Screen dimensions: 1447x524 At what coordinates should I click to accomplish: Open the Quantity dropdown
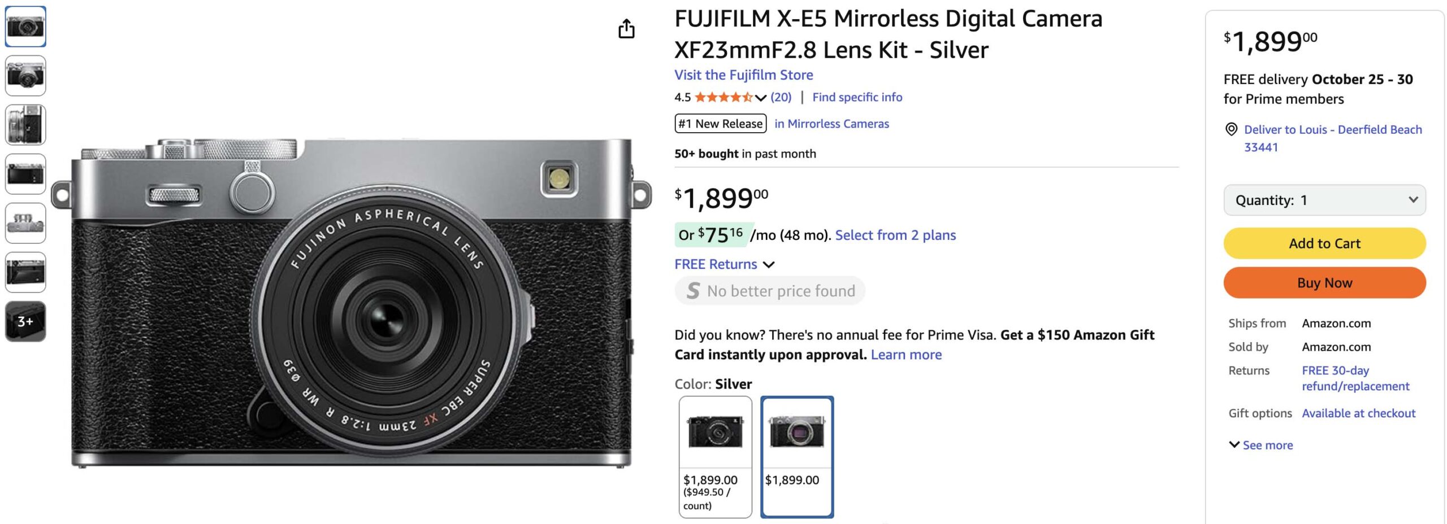click(1324, 200)
